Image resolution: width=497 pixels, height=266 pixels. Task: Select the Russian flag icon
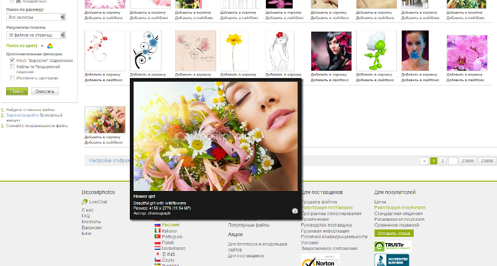tap(158, 225)
